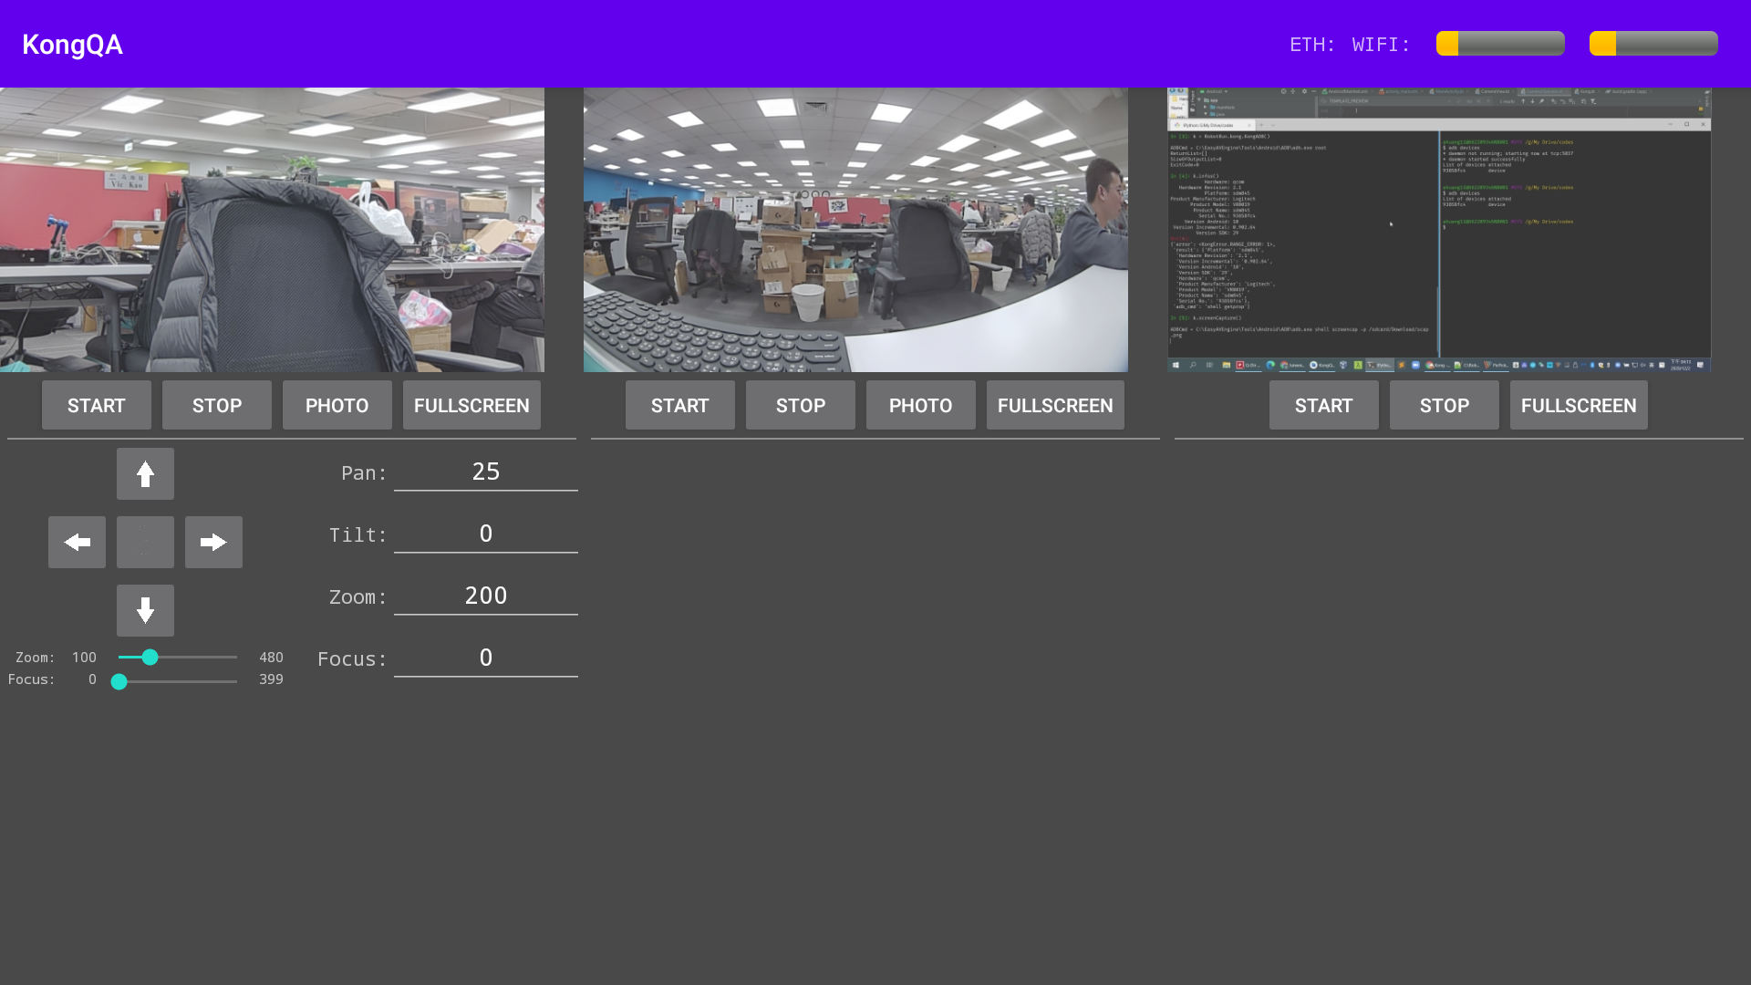Take PHOTO from the middle wide-angle feed
1751x985 pixels.
[921, 406]
